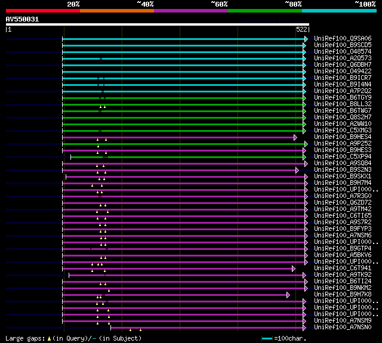Click the cyan =100char scale bar
Viewport: 382px width, 343px height.
pyautogui.click(x=267, y=338)
